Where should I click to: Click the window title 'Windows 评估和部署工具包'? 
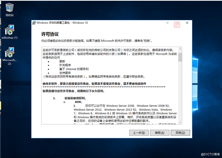click(62, 23)
